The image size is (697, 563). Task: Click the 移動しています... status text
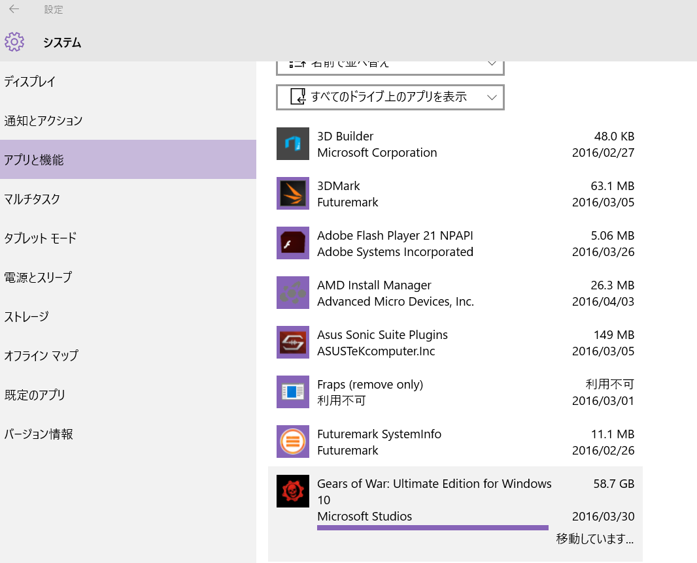coord(595,539)
